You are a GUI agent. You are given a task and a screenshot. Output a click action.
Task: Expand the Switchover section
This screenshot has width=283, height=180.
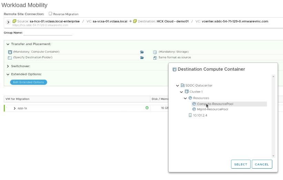click(x=8, y=66)
